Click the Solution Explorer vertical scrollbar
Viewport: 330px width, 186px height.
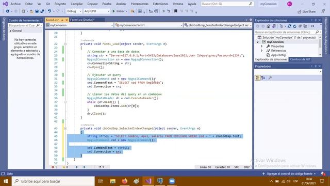click(320, 46)
